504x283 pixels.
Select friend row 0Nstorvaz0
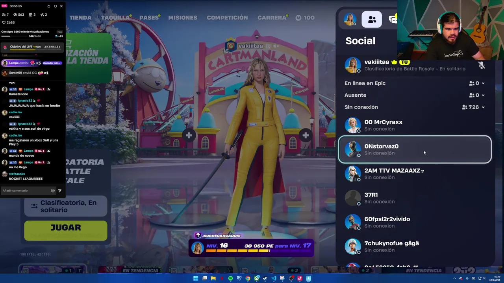pos(415,149)
